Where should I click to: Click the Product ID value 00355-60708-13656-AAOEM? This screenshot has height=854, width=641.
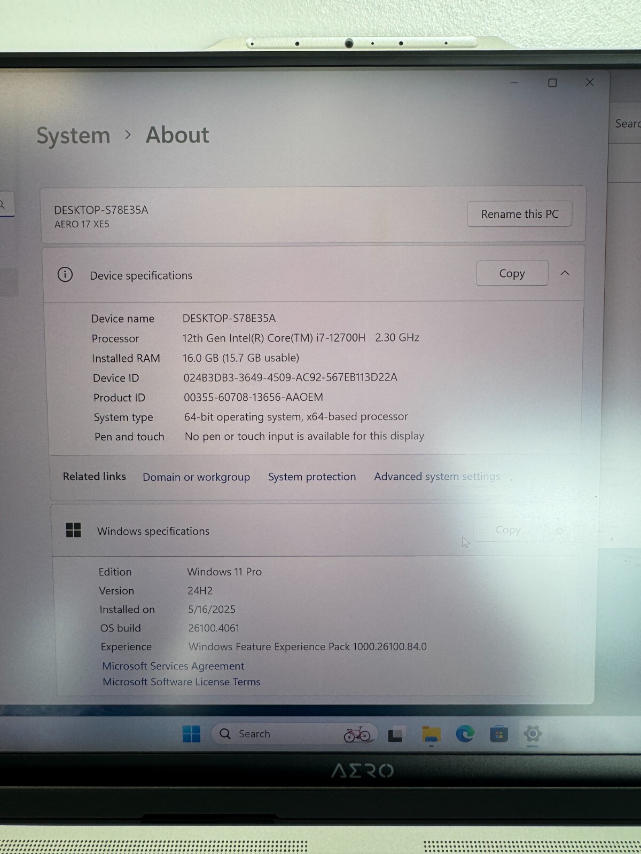pyautogui.click(x=253, y=397)
